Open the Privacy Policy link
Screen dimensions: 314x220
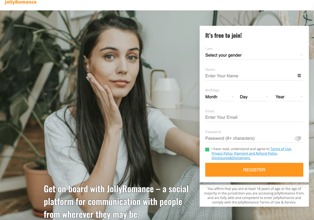222,154
